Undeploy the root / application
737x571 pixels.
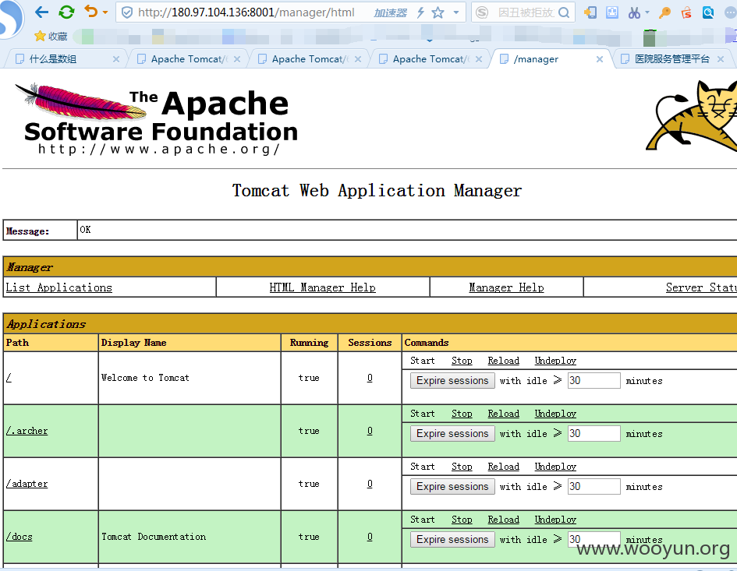555,361
